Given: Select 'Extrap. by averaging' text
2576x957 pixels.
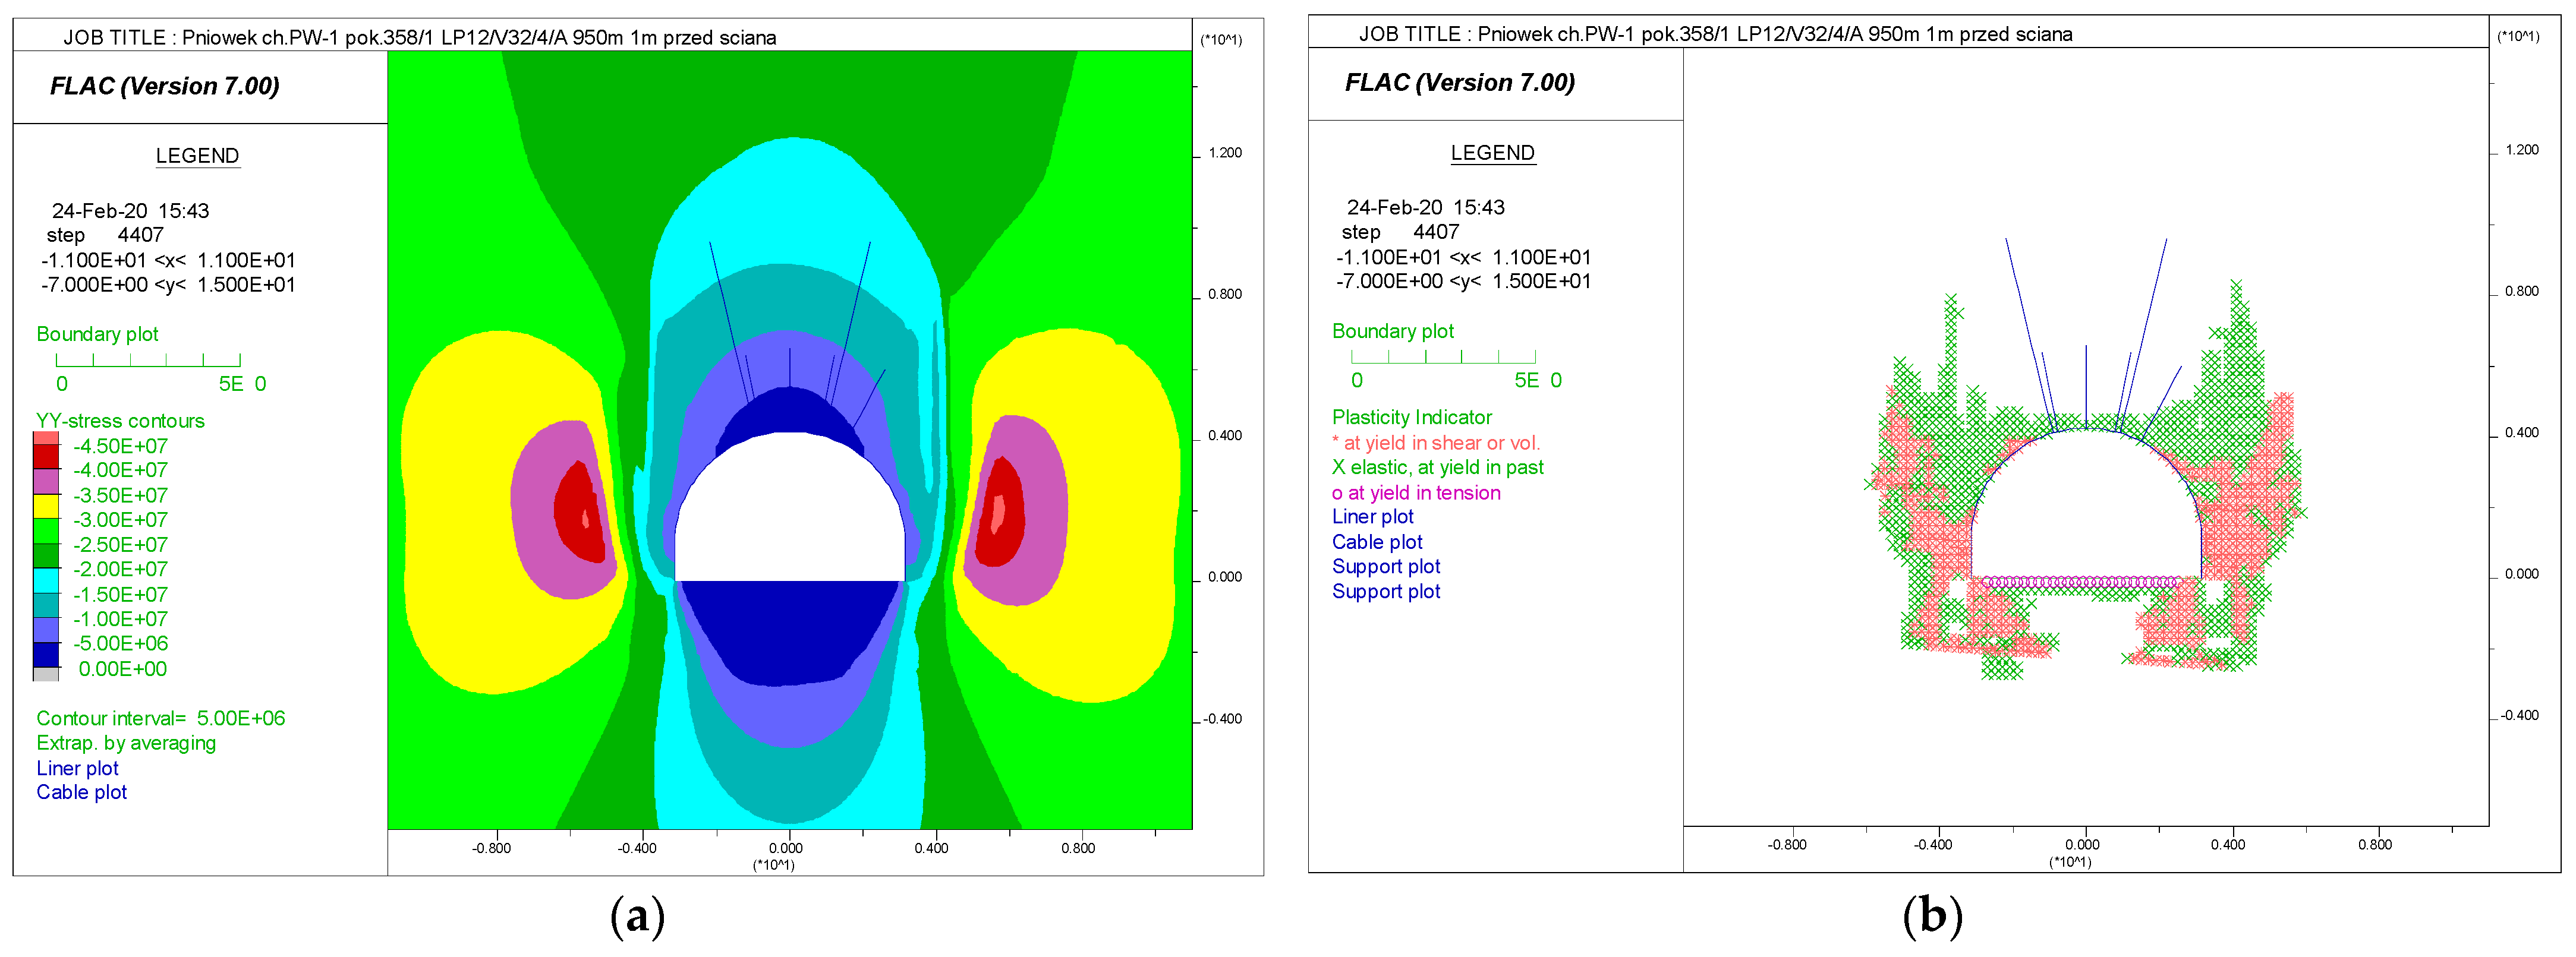Looking at the screenshot, I should click(126, 743).
